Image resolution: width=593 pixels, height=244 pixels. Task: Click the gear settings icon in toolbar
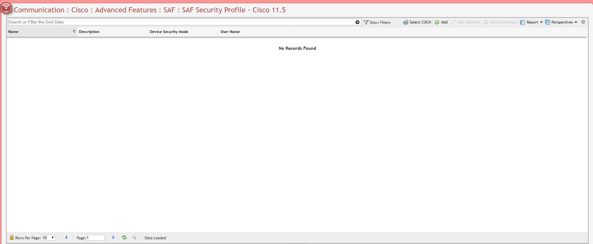[x=583, y=22]
